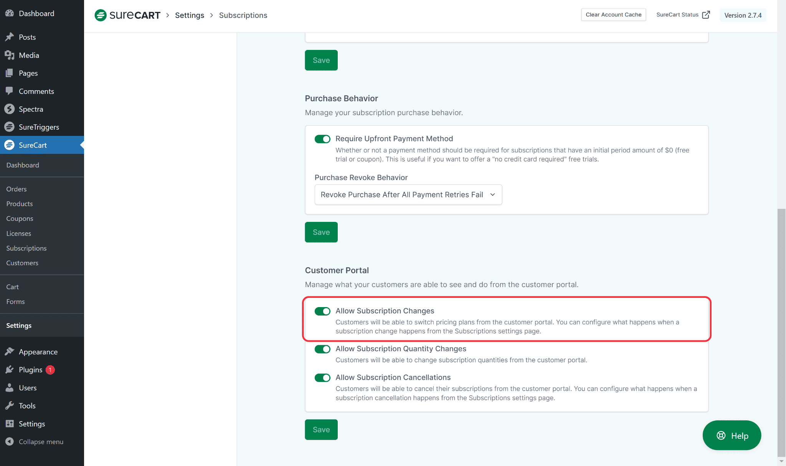
Task: Disable Allow Subscription Changes toggle
Action: pos(322,311)
